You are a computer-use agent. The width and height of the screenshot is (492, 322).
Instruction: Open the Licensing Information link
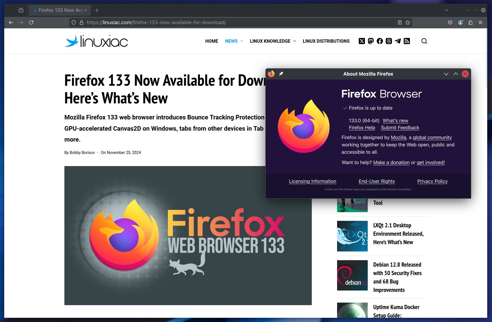(312, 181)
